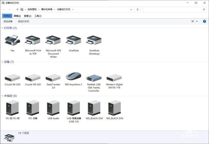The image size is (209, 144).
Task: Select the Crucial X8 SSD device
Action: pyautogui.click(x=33, y=78)
